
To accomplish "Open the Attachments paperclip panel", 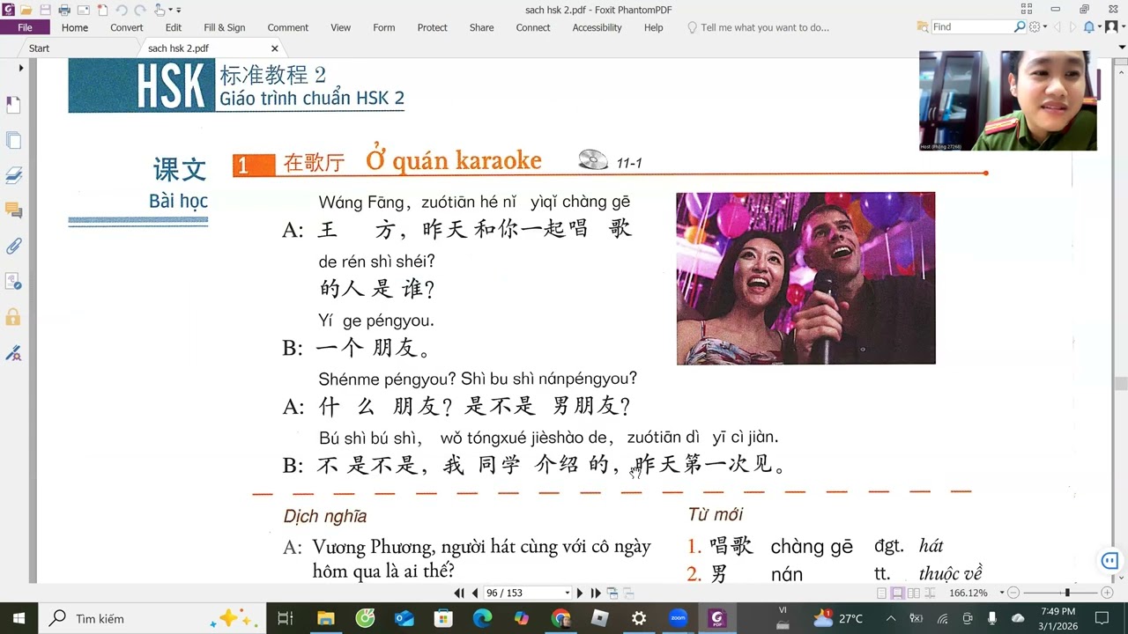I will tap(13, 246).
